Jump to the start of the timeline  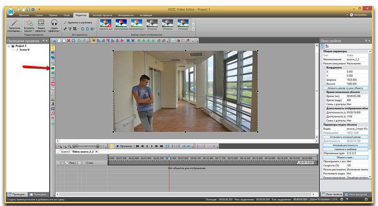pos(137,146)
